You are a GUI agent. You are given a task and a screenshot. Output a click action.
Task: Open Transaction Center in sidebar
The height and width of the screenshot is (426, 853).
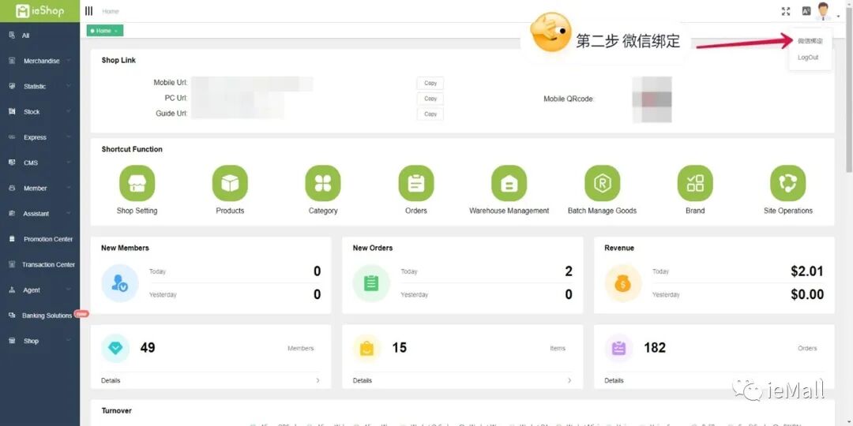tap(39, 264)
